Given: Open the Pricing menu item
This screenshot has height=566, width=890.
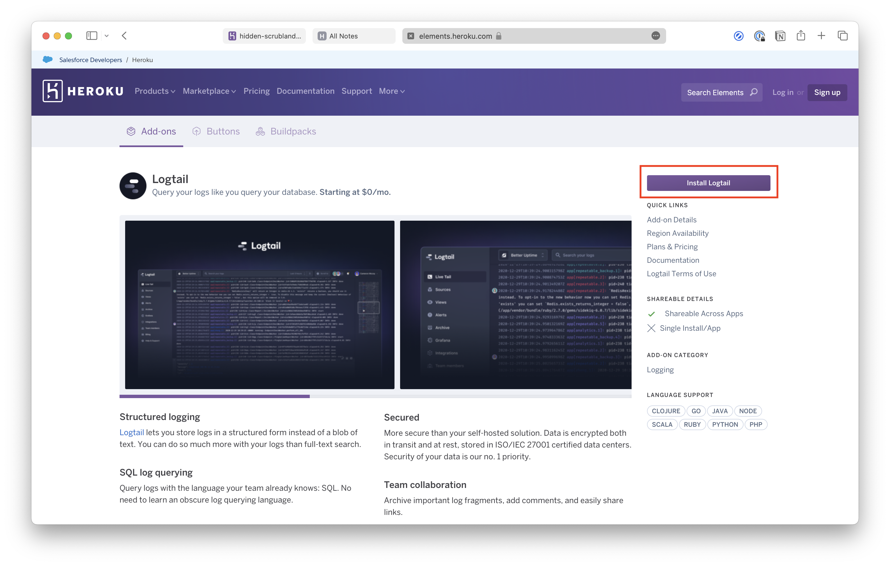Looking at the screenshot, I should pos(256,91).
